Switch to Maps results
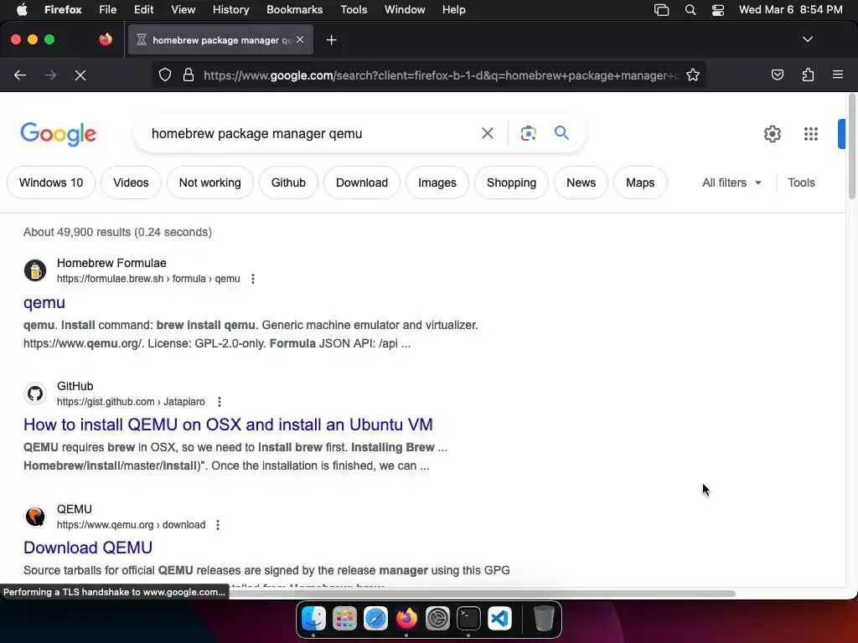The width and height of the screenshot is (858, 643). (640, 183)
